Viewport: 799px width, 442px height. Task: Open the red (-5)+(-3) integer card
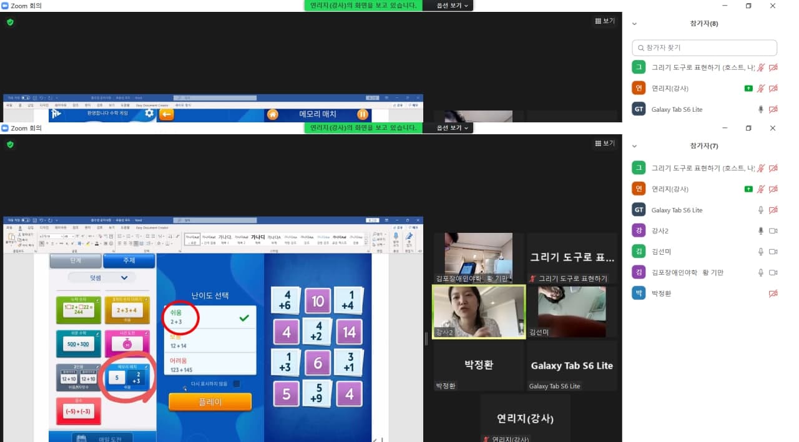pyautogui.click(x=79, y=411)
